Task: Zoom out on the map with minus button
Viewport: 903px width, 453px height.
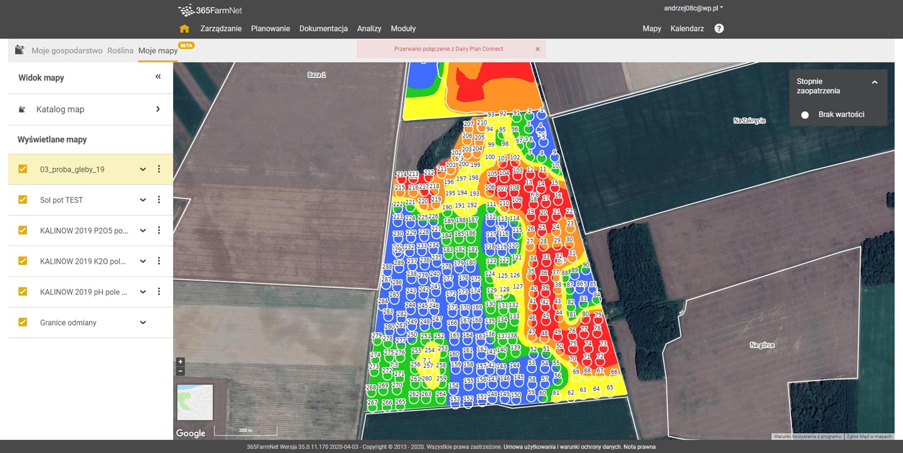Action: (181, 371)
